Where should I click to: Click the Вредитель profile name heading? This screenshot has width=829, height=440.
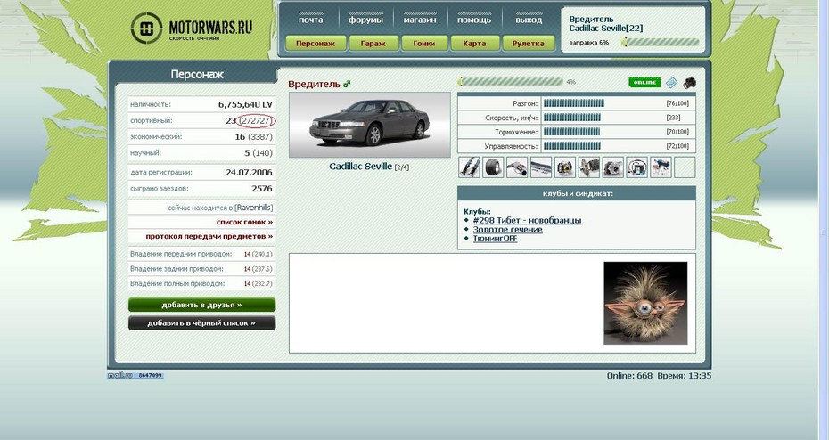pos(314,84)
